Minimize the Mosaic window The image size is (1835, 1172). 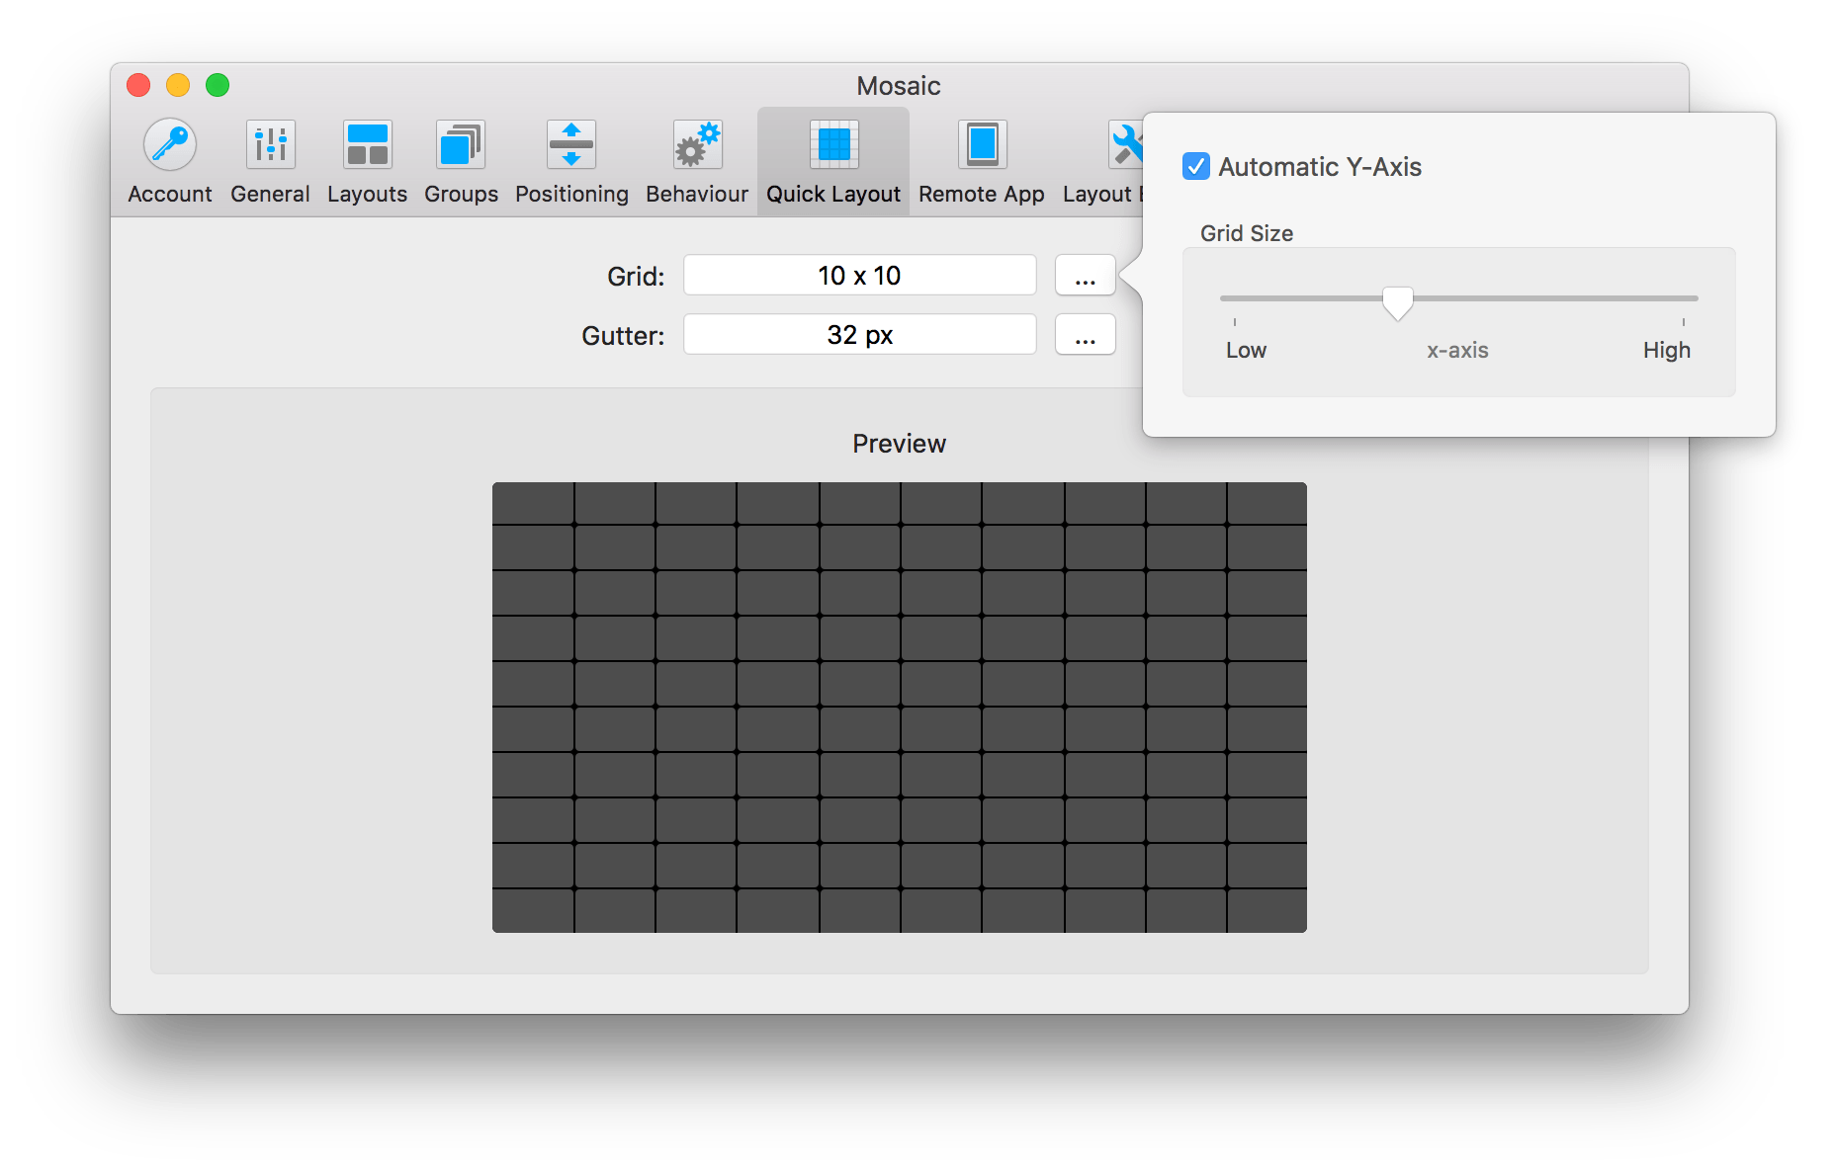(178, 85)
